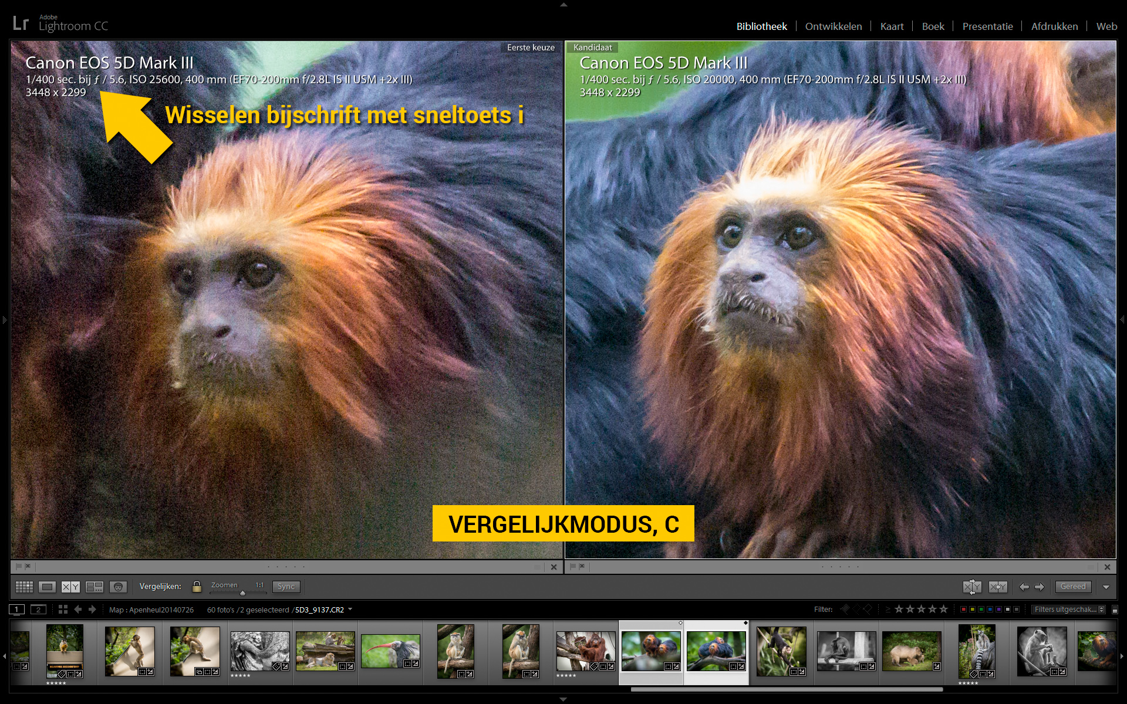Select the red color label filter swatch
Screen dimensions: 1127x704
pos(963,610)
